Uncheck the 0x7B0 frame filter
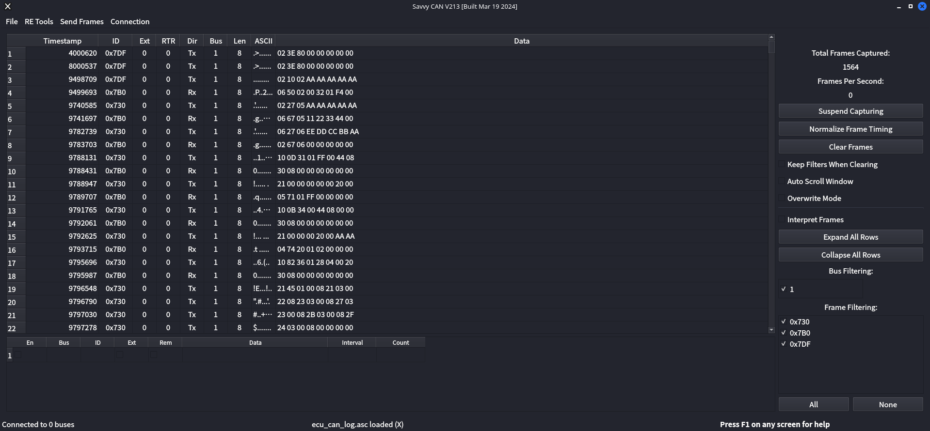Screen dimensions: 930x431 pyautogui.click(x=784, y=333)
